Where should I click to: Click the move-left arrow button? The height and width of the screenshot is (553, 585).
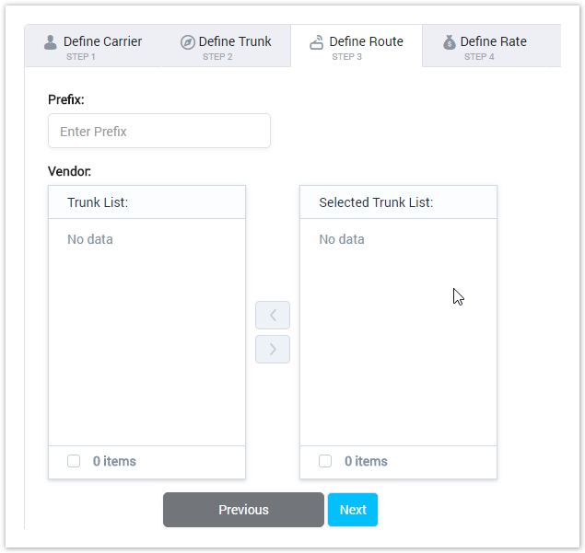[273, 315]
